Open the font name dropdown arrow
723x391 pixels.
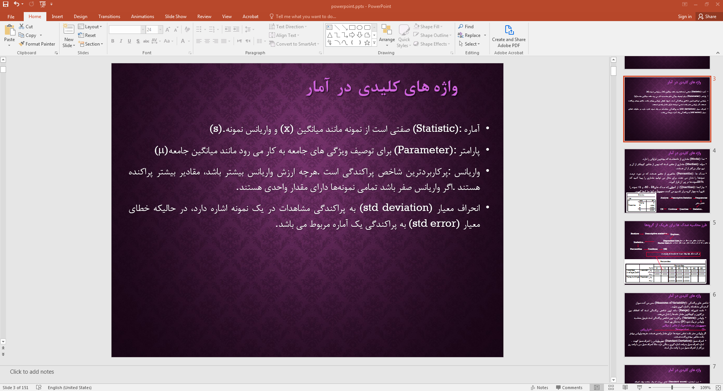(x=143, y=29)
